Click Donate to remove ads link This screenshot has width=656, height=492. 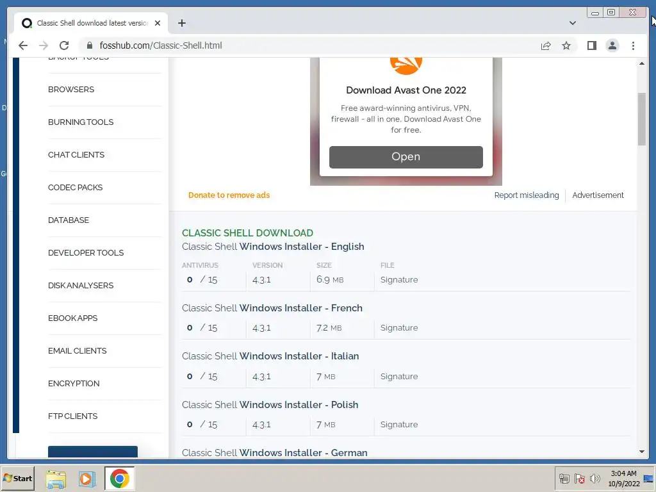tap(229, 195)
